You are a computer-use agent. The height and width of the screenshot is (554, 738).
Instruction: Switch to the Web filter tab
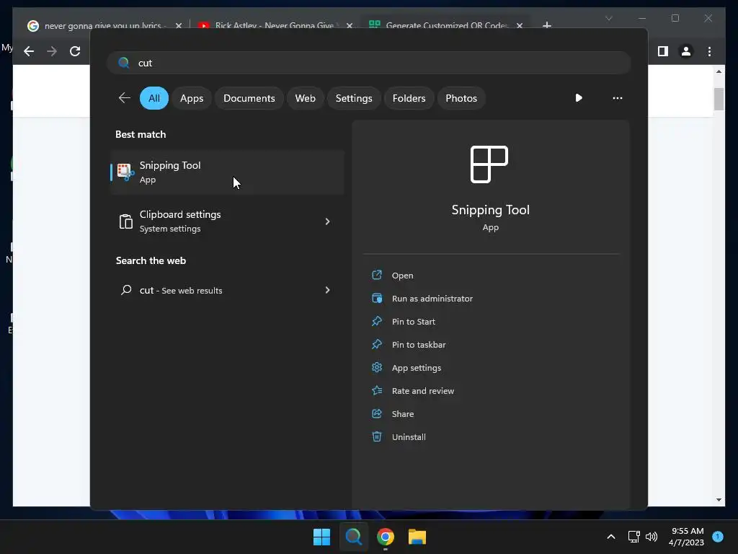click(305, 98)
